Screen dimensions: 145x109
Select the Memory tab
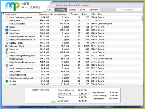(61, 10)
